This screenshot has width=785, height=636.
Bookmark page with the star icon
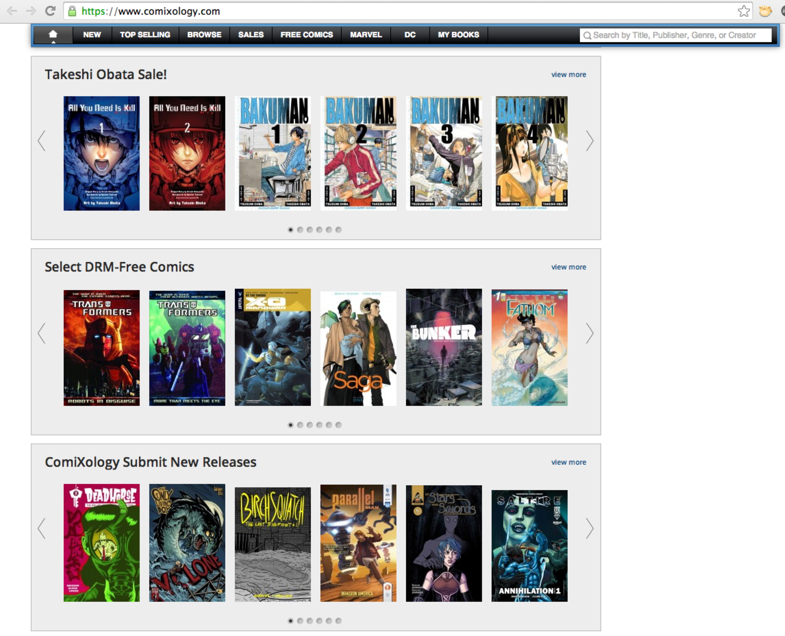click(744, 11)
